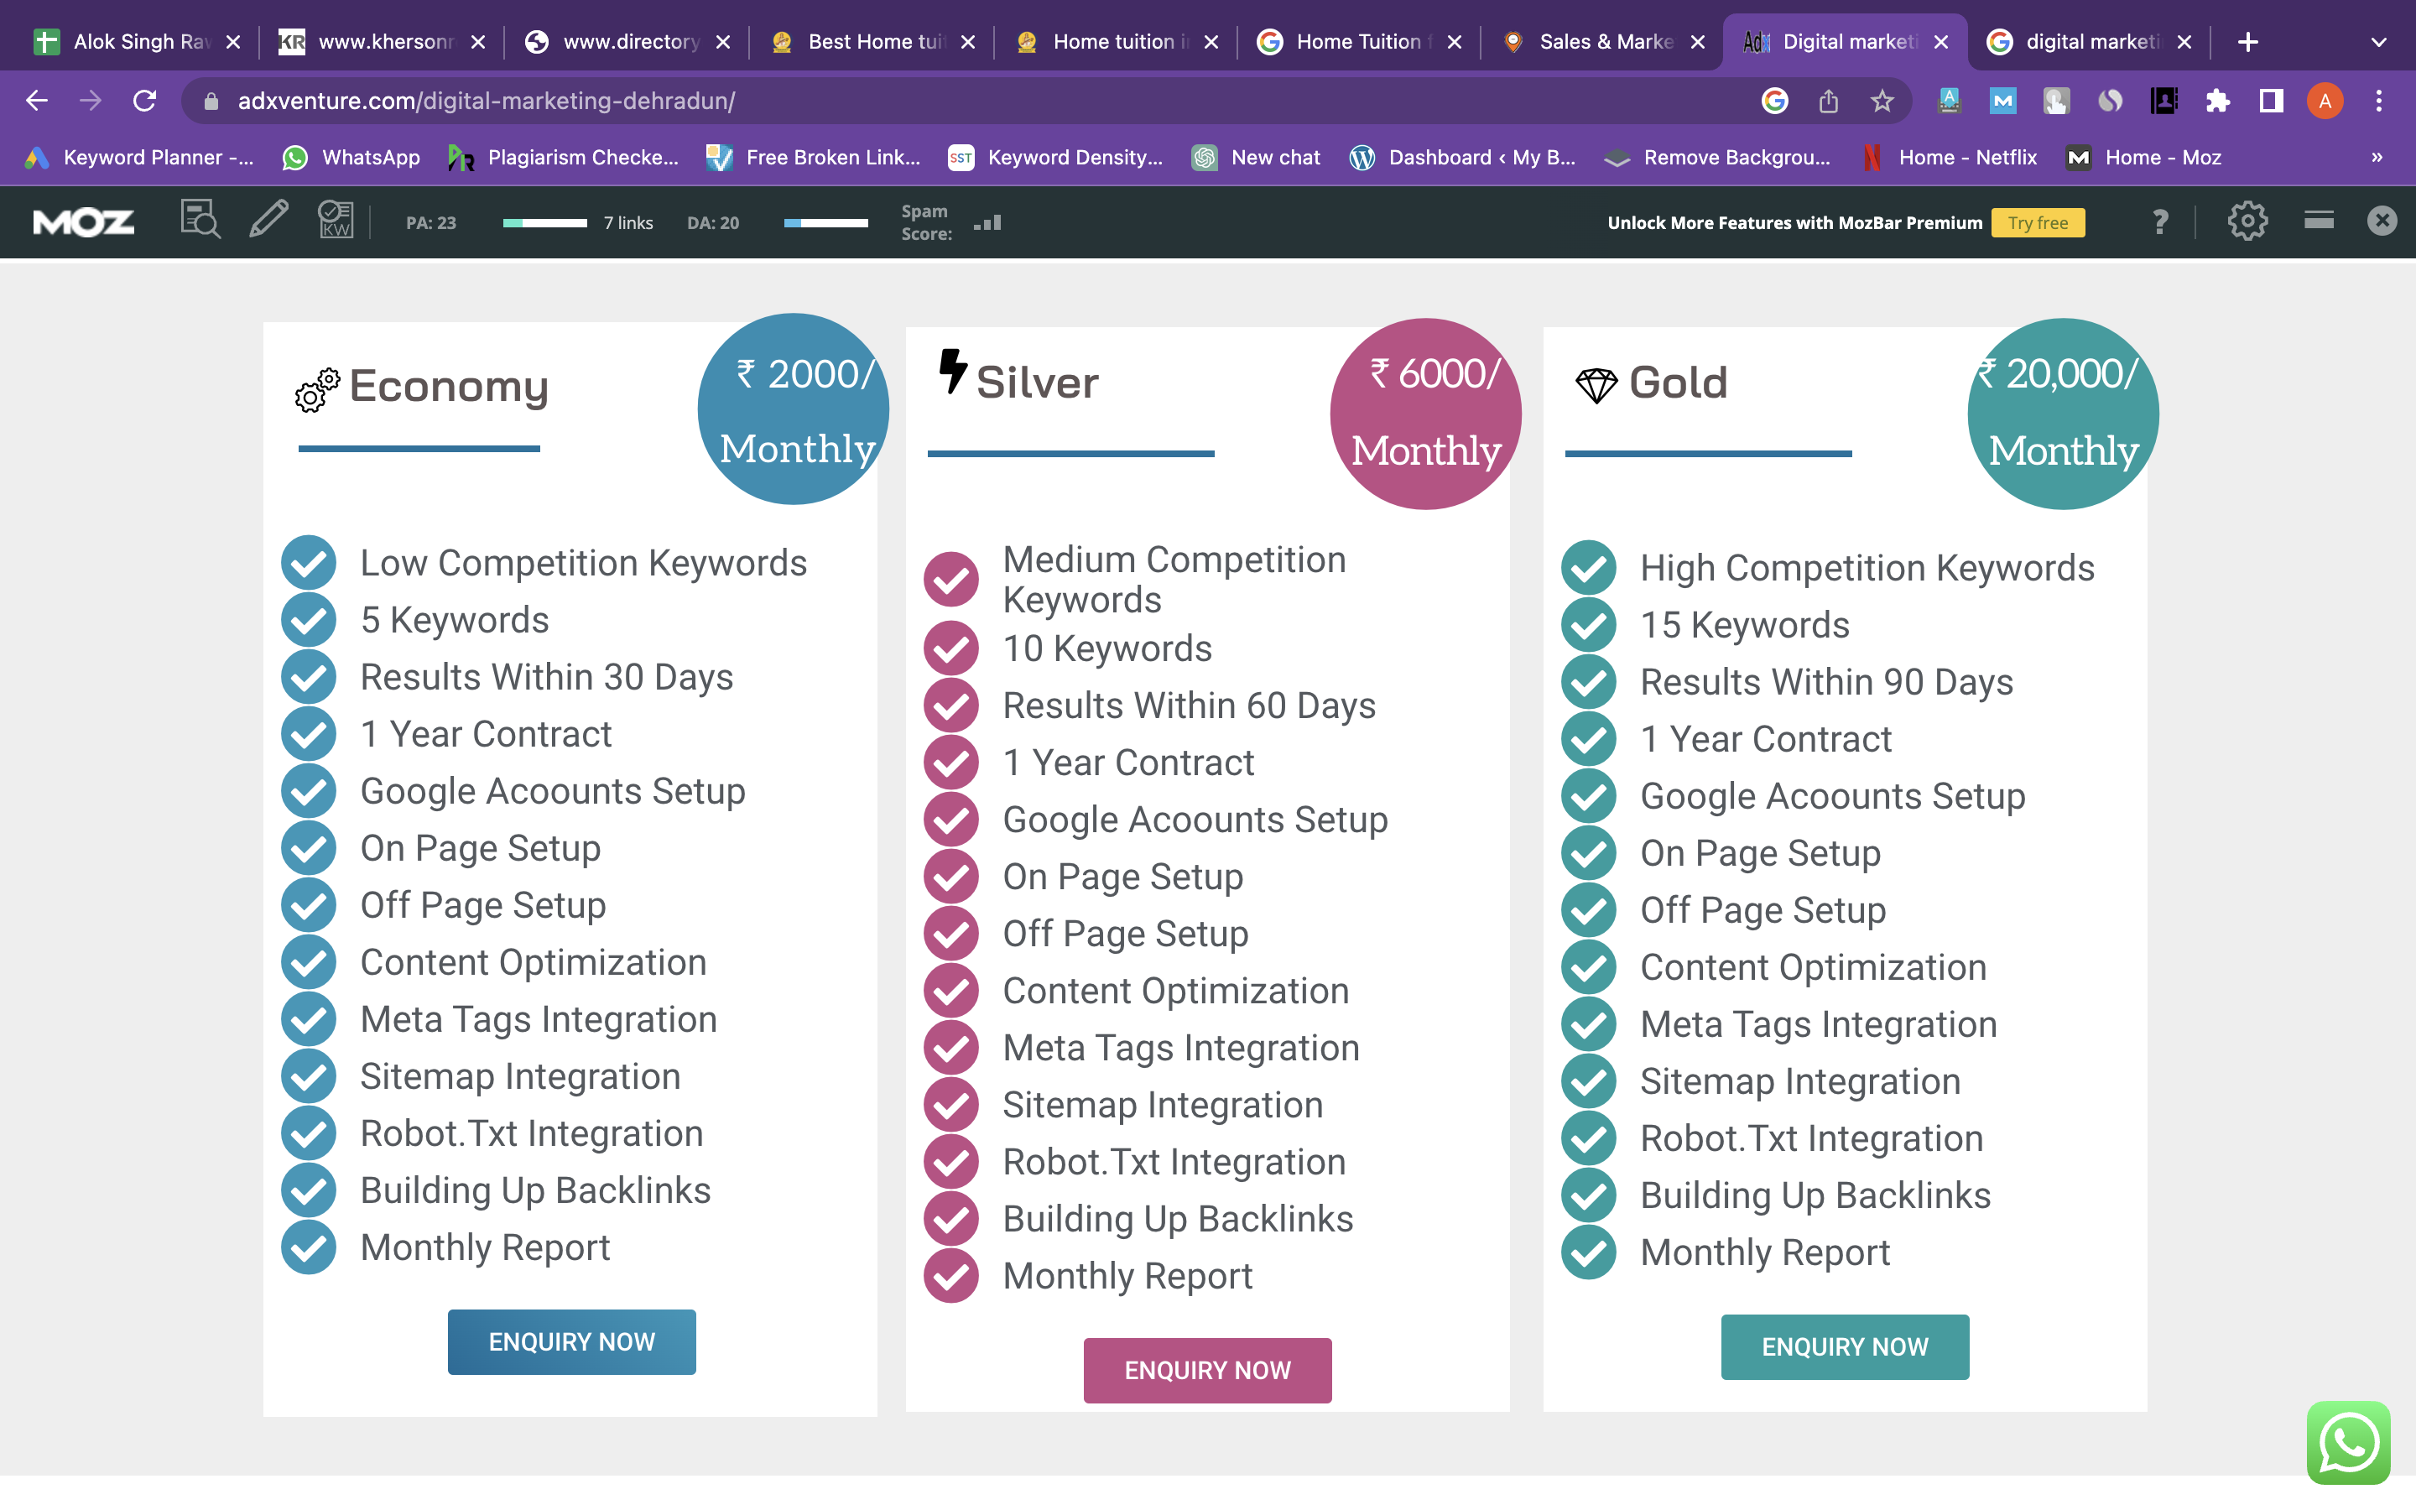This screenshot has width=2416, height=1510.
Task: Click Try free MozBar Premium button
Action: coord(2038,222)
